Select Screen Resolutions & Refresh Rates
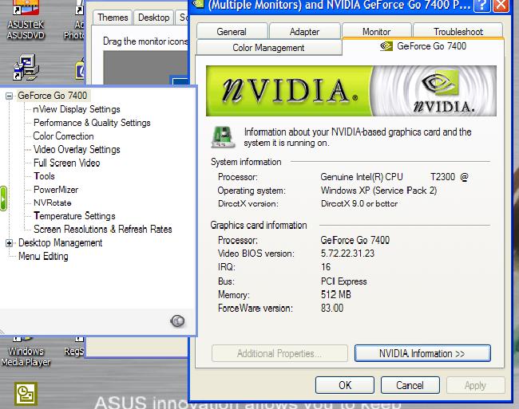Screen dimensions: 519x409 click(x=103, y=230)
